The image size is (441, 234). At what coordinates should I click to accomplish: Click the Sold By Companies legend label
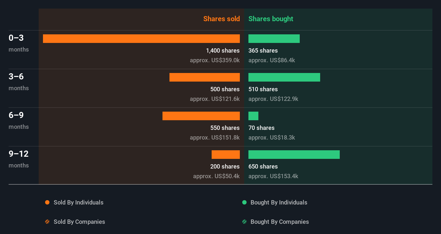(x=79, y=222)
